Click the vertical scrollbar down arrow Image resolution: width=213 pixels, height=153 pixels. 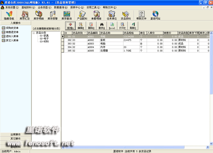pos(211,144)
